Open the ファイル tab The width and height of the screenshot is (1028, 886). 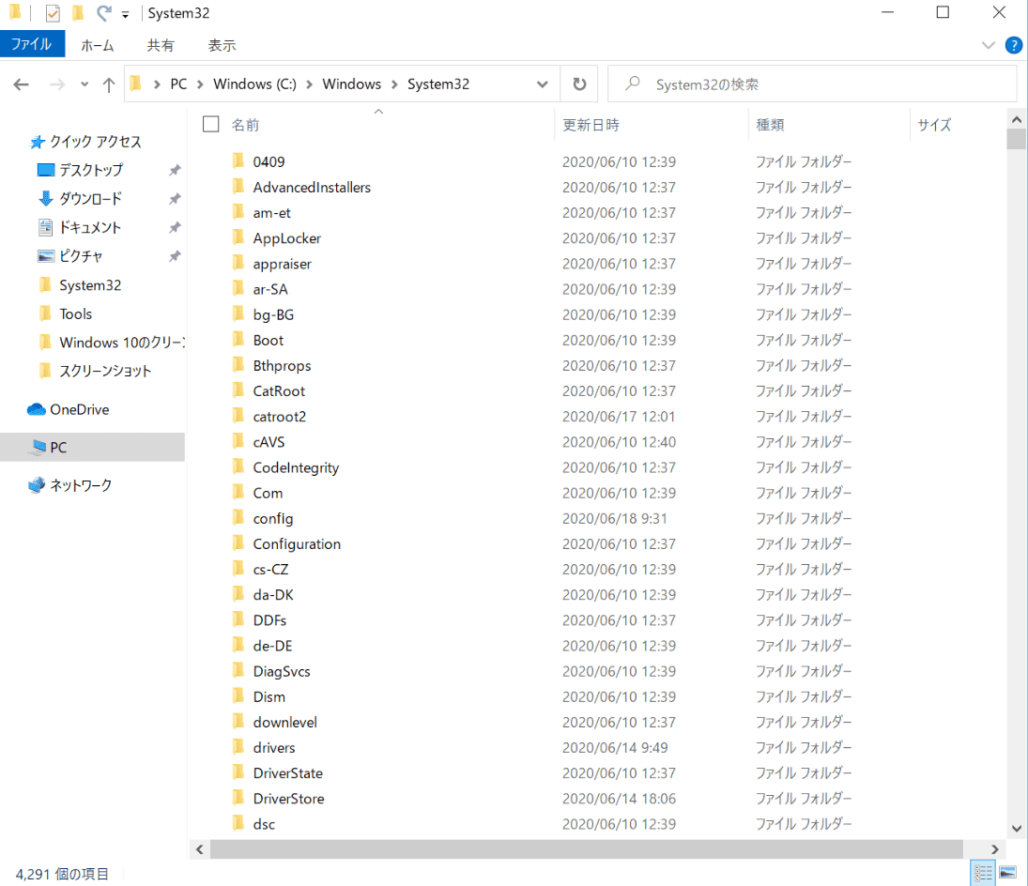pyautogui.click(x=32, y=44)
